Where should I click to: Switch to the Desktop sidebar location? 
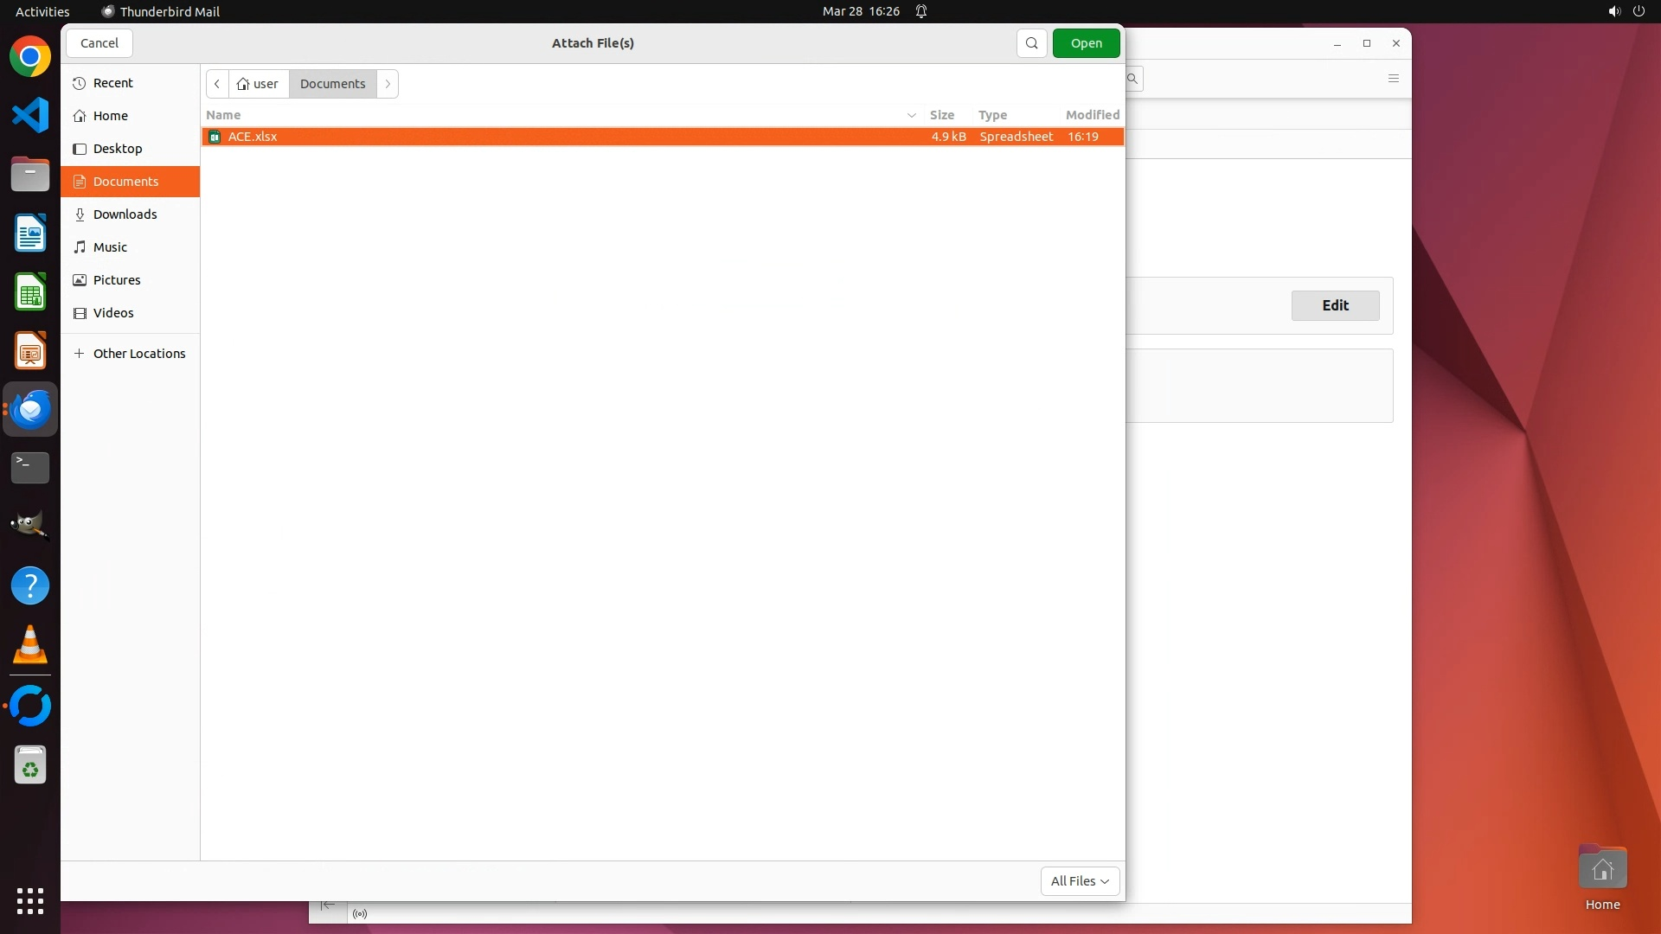pos(118,149)
